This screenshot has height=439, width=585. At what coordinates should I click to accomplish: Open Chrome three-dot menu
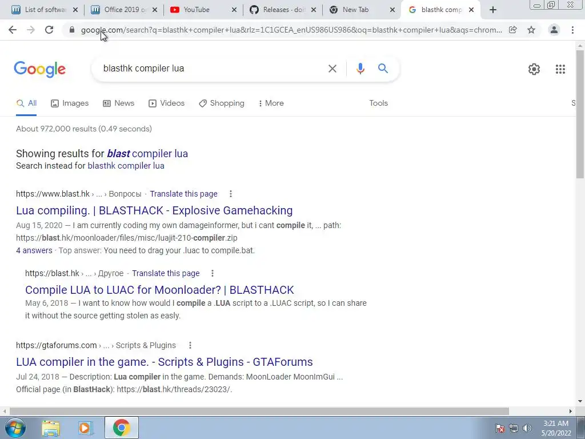point(572,30)
